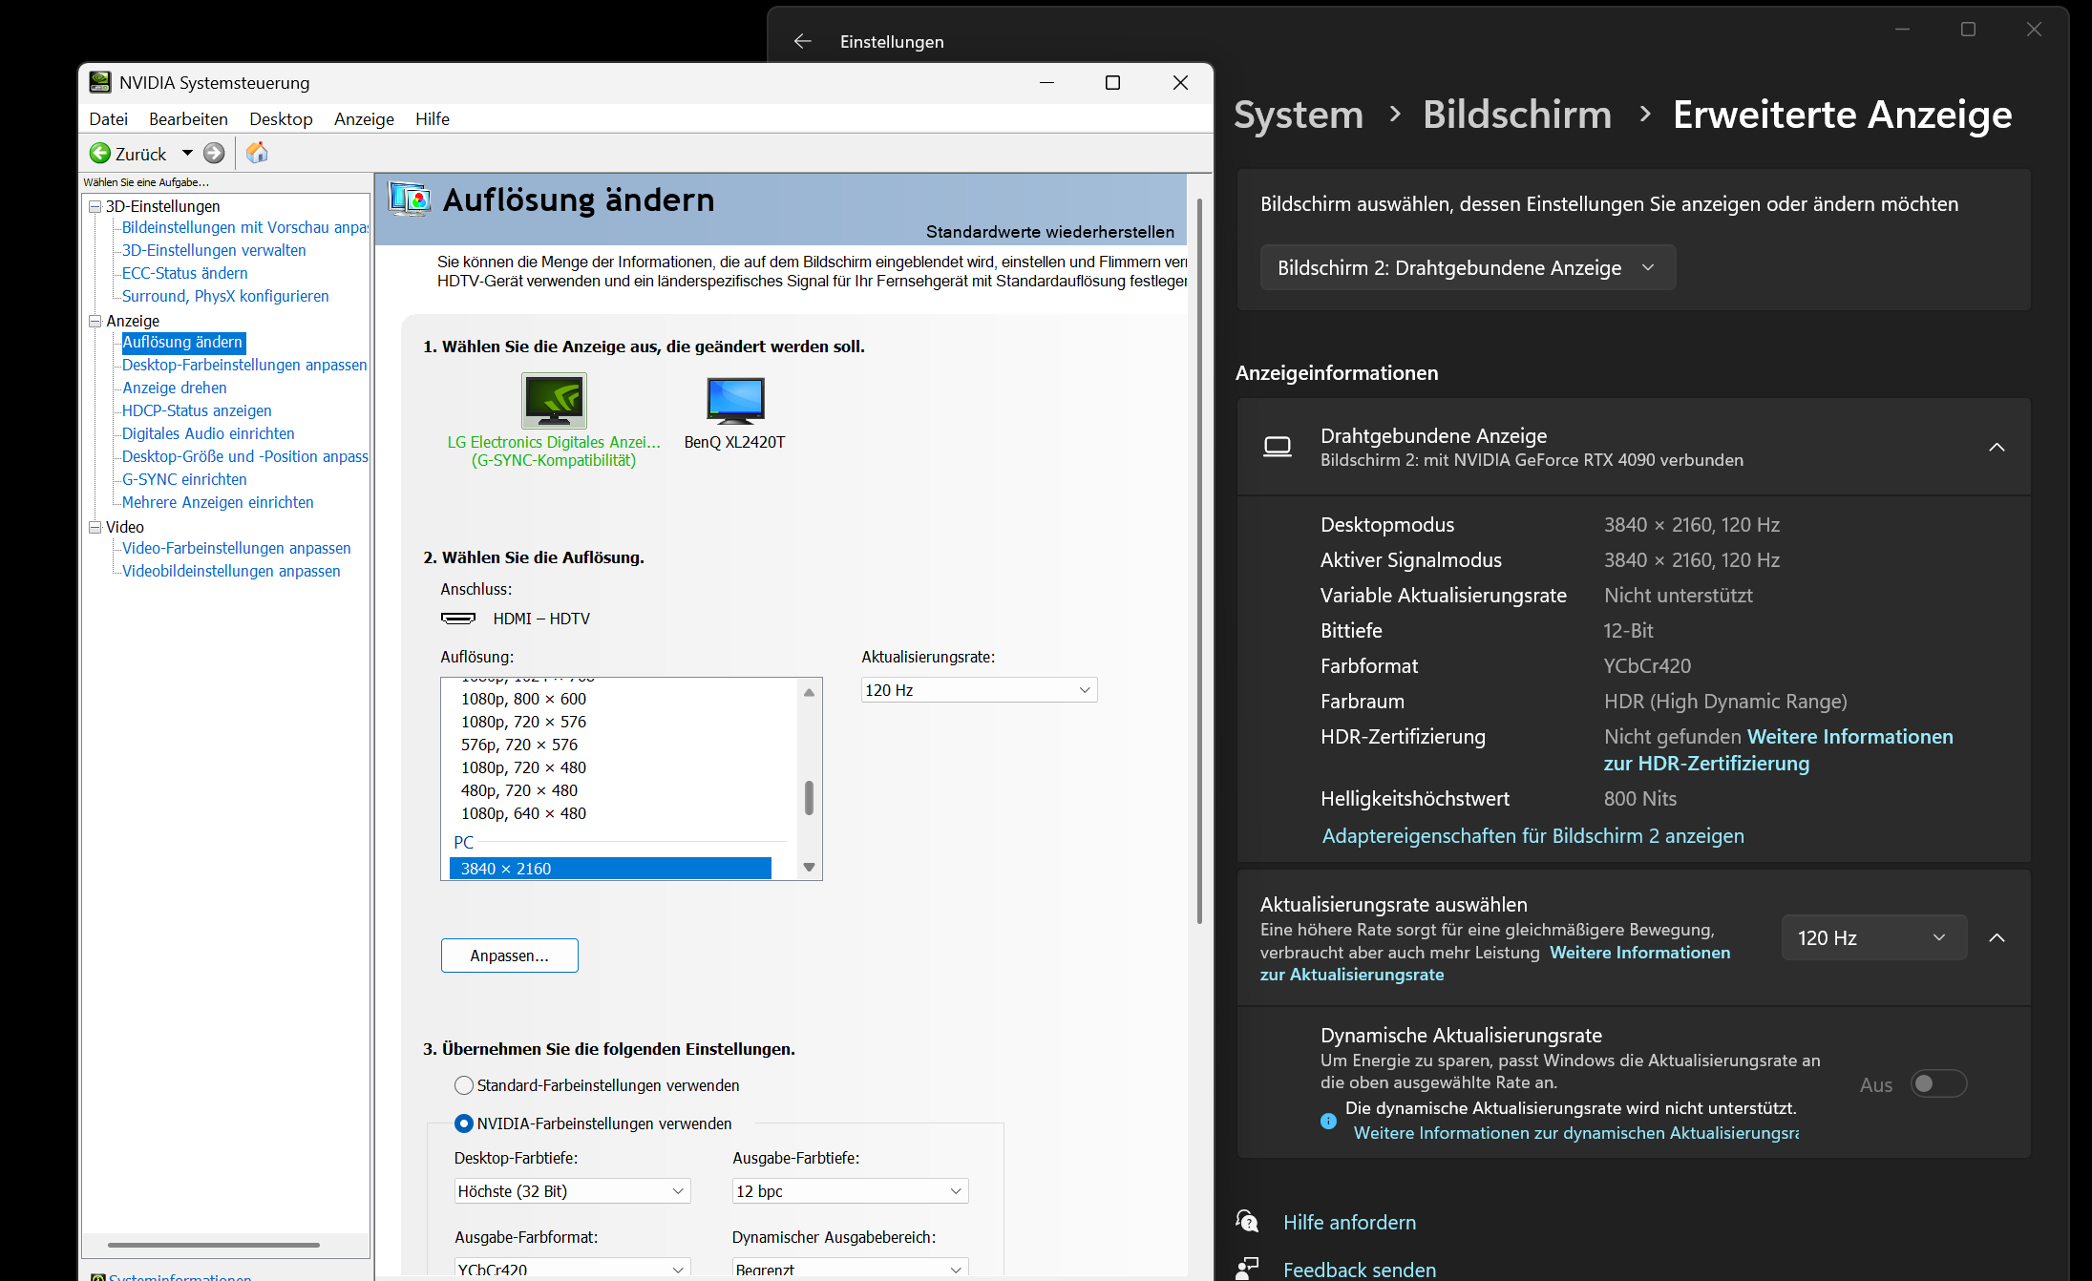The height and width of the screenshot is (1281, 2092).
Task: Select the BenQ XL2420T monitor icon
Action: click(x=734, y=401)
